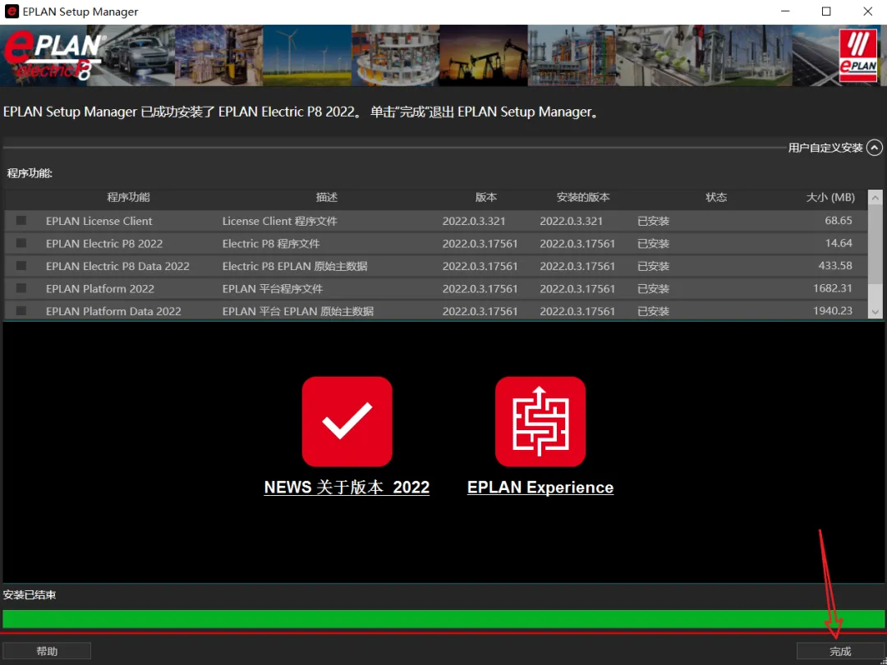
Task: Close the EPLAN Setup Manager window
Action: [x=868, y=11]
